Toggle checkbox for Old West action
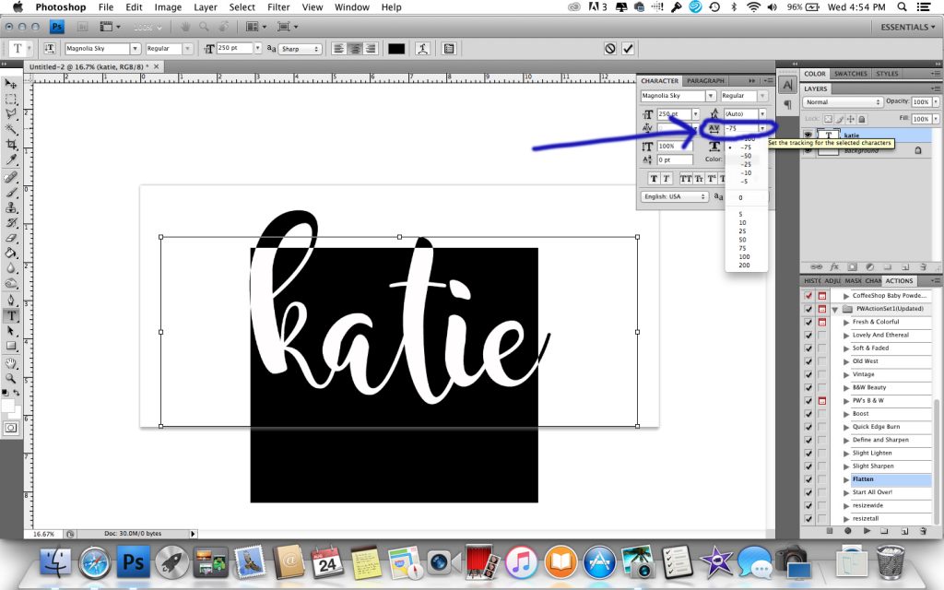This screenshot has height=590, width=944. coord(808,361)
